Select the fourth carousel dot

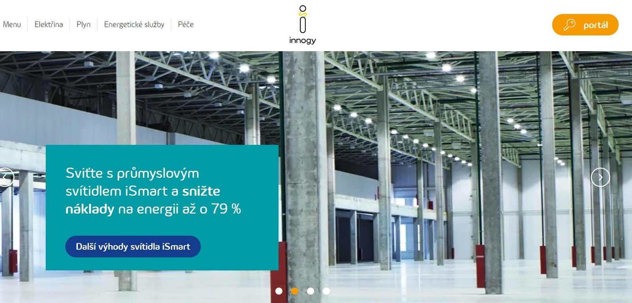326,291
